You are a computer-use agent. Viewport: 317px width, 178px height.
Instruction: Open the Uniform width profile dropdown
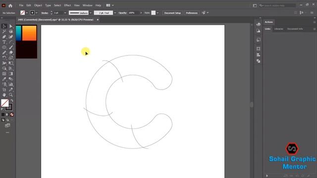click(91, 13)
